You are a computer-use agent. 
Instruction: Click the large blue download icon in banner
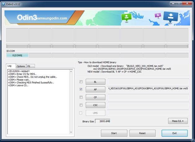click(171, 17)
